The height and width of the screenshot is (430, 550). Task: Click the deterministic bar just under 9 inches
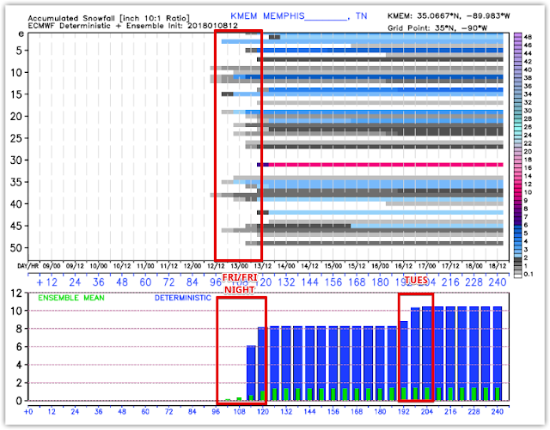(x=404, y=360)
